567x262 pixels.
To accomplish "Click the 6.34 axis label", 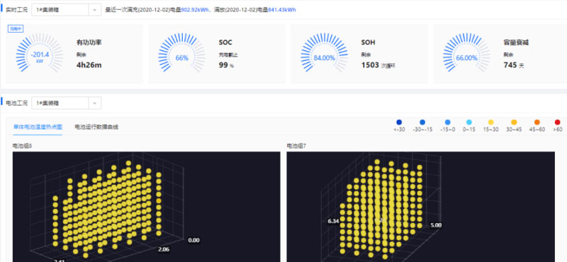I will click(x=333, y=221).
